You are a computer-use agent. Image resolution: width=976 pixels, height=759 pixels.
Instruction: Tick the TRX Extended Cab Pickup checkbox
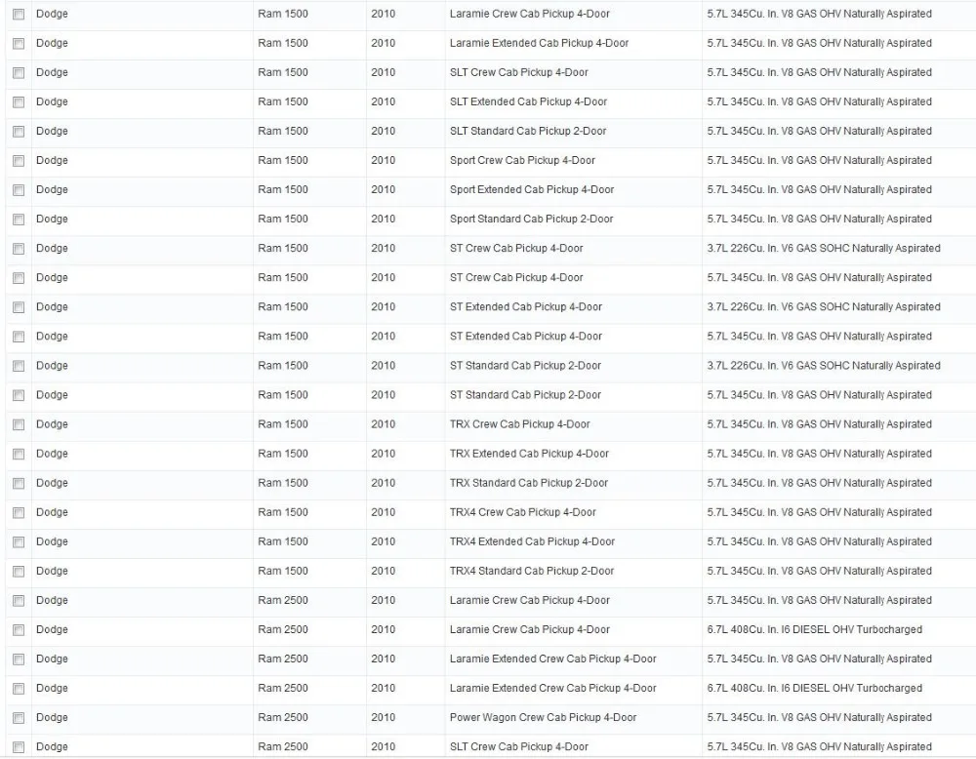point(19,454)
